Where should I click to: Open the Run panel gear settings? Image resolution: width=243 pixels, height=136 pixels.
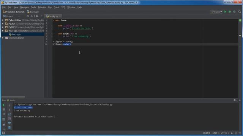coord(235,100)
